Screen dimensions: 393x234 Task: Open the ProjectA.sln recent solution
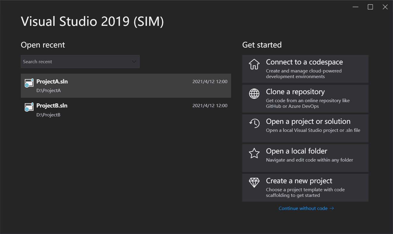(52, 82)
